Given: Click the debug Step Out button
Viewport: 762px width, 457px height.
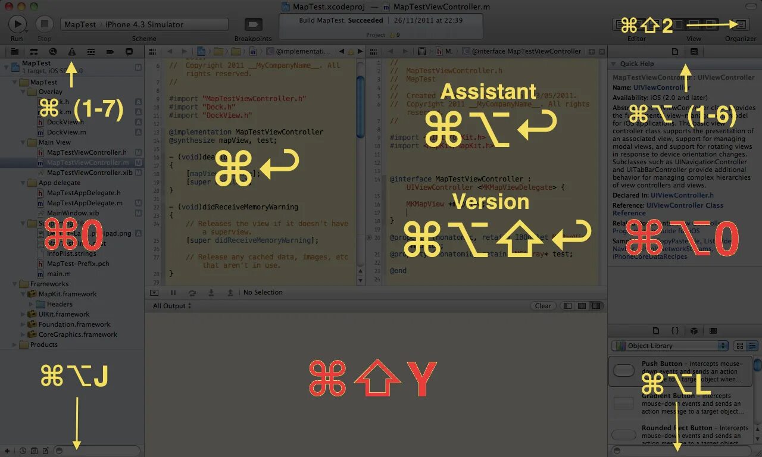Looking at the screenshot, I should [230, 293].
